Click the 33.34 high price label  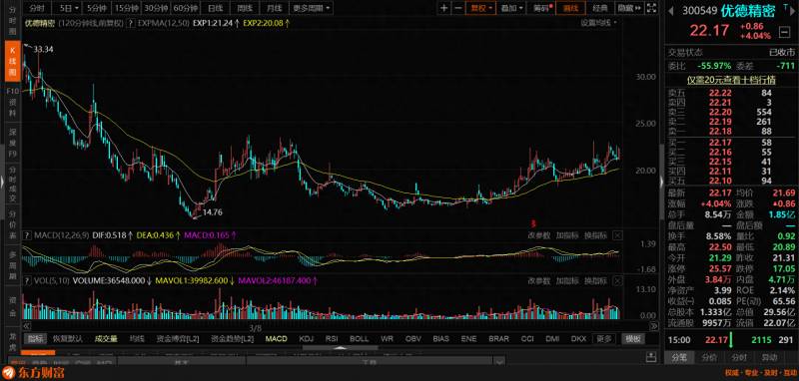coord(43,49)
